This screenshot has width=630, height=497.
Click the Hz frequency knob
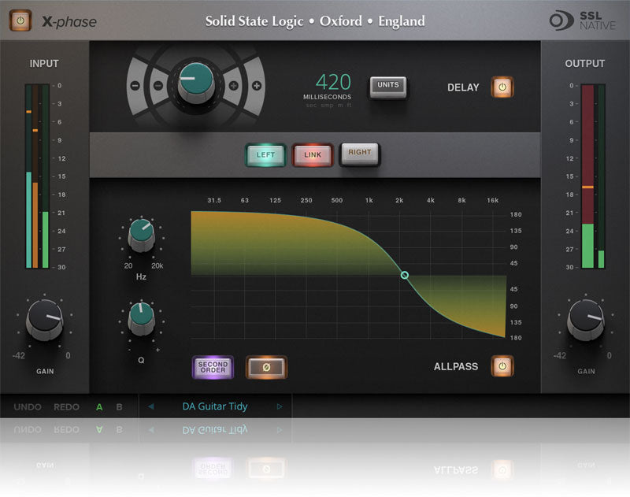click(141, 235)
